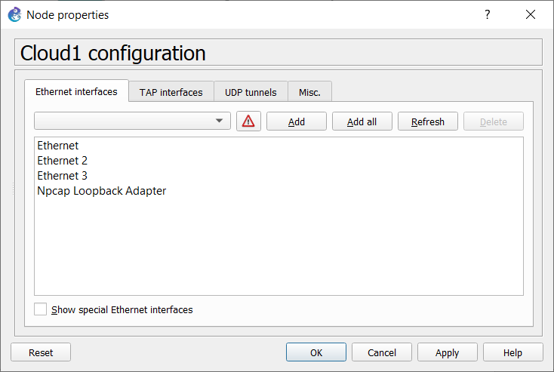Click the red warning triangle icon
This screenshot has width=554, height=372.
pos(248,121)
